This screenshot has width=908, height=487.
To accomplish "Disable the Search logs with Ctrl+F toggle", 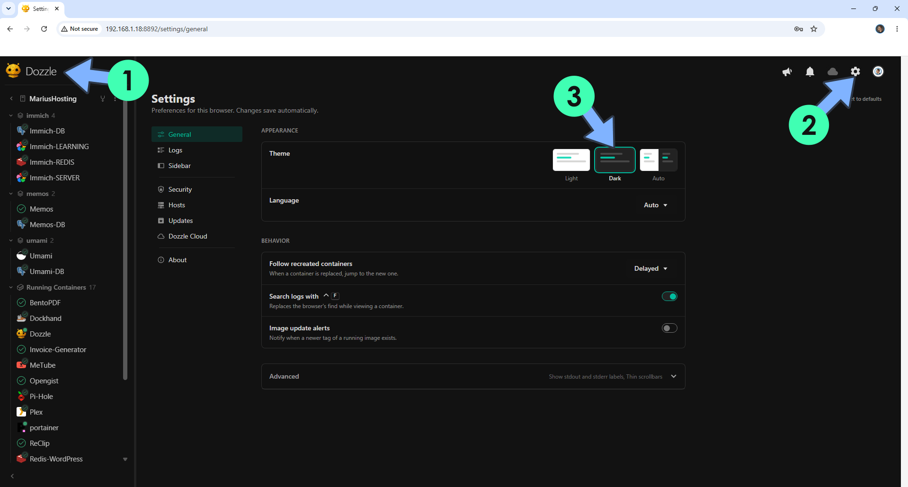I will (x=669, y=296).
